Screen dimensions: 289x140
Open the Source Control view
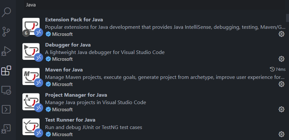(x=6, y=31)
